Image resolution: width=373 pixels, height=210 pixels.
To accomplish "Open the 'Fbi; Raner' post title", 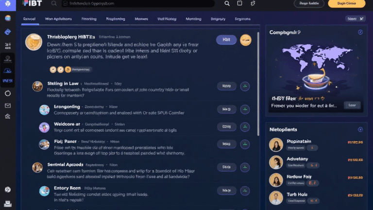I will [65, 141].
